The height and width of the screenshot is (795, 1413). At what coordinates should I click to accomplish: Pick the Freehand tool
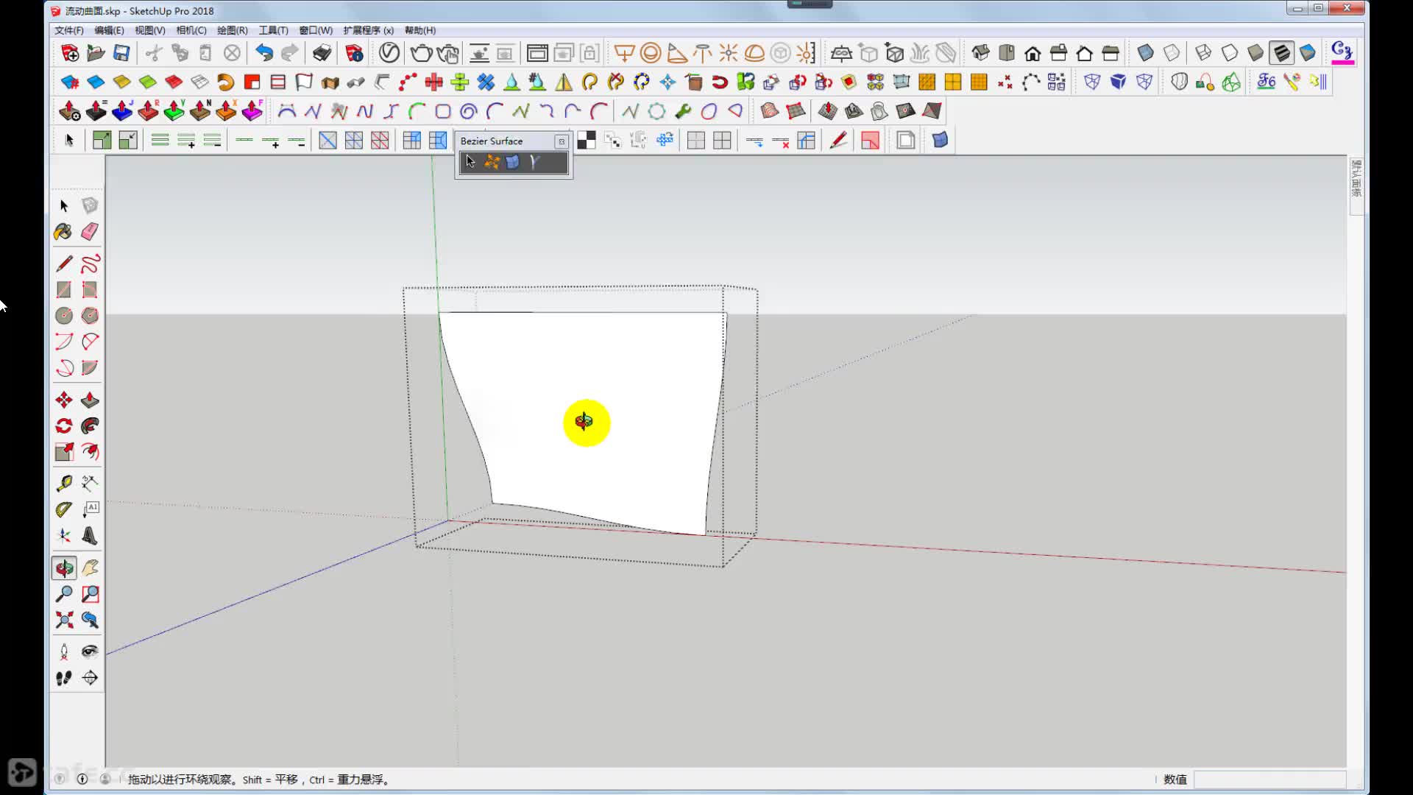90,264
